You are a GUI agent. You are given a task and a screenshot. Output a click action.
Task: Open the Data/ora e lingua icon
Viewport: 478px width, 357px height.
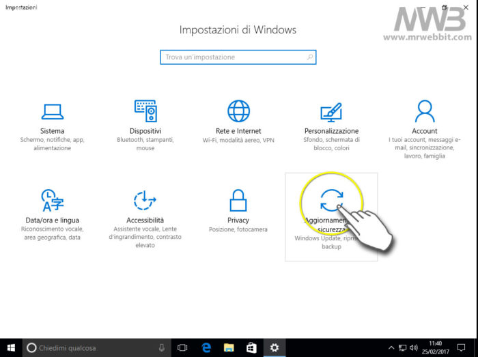click(x=53, y=200)
